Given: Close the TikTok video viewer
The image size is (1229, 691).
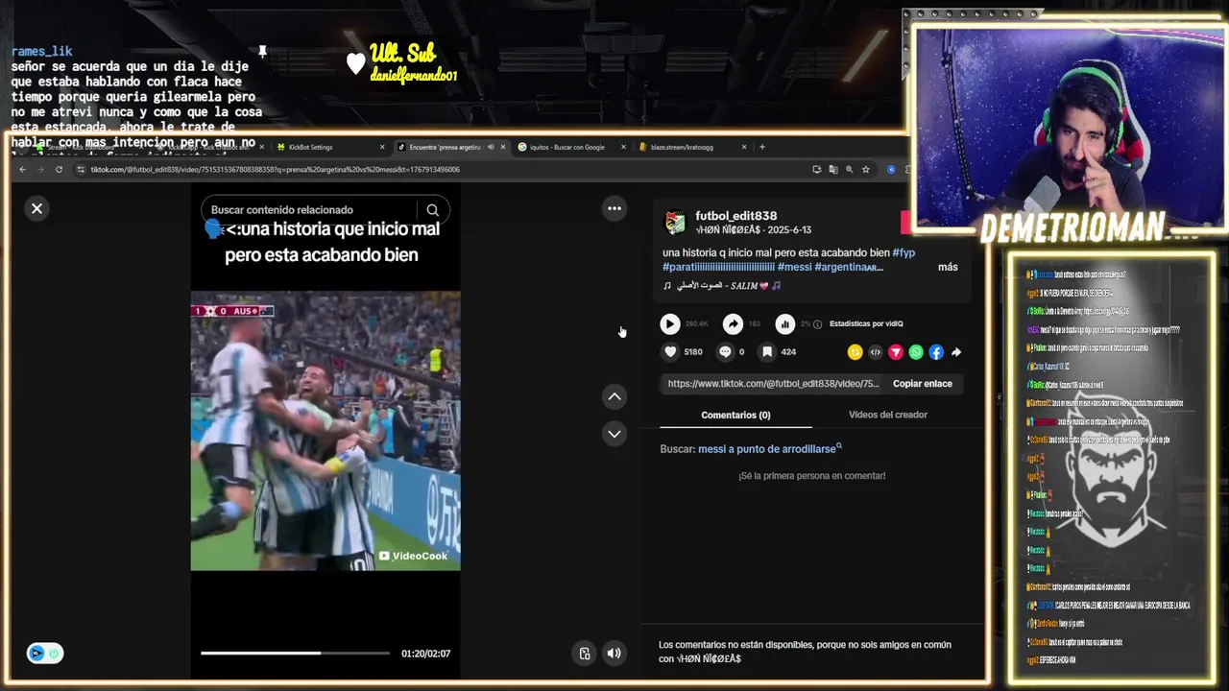Looking at the screenshot, I should pos(36,208).
